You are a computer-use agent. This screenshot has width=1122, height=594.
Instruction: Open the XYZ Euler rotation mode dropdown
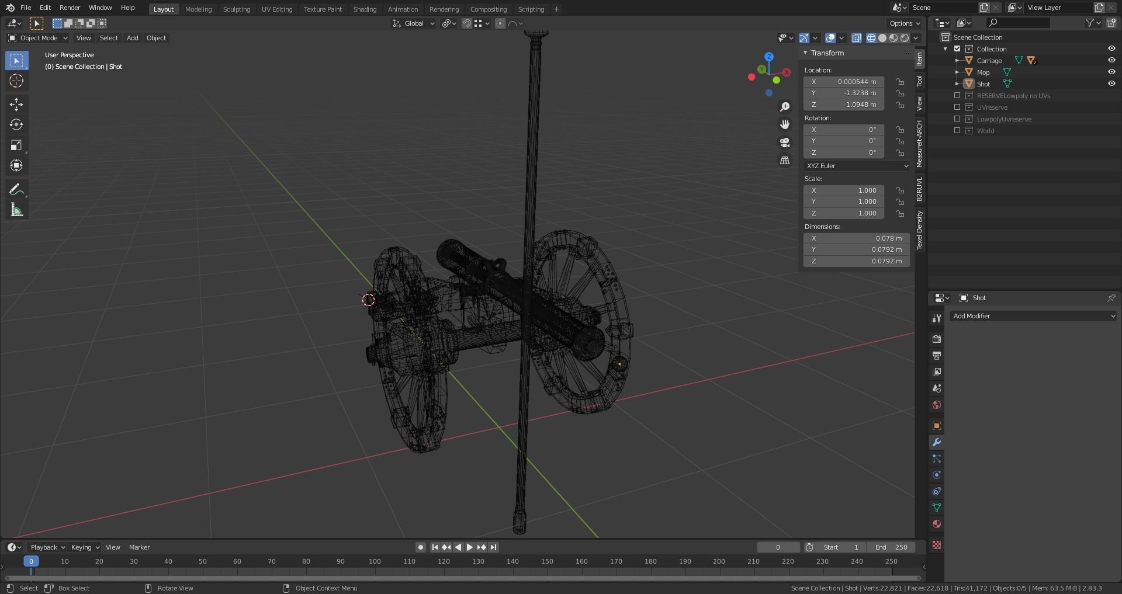(x=857, y=166)
